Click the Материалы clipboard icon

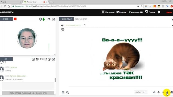pos(103,12)
